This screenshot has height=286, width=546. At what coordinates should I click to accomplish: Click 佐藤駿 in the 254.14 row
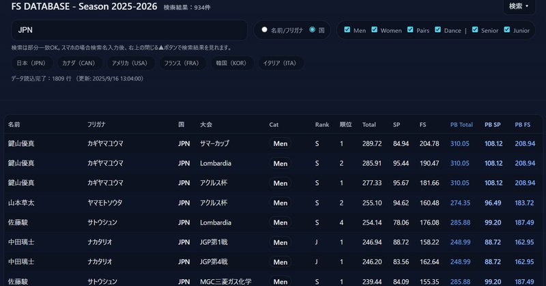pyautogui.click(x=18, y=223)
